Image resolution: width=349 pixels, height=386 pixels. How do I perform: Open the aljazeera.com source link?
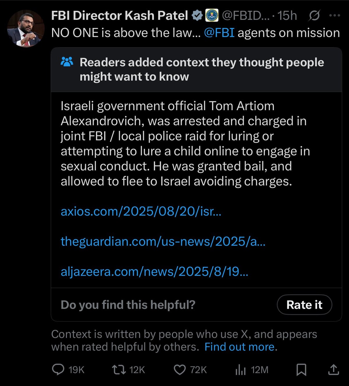click(x=154, y=272)
